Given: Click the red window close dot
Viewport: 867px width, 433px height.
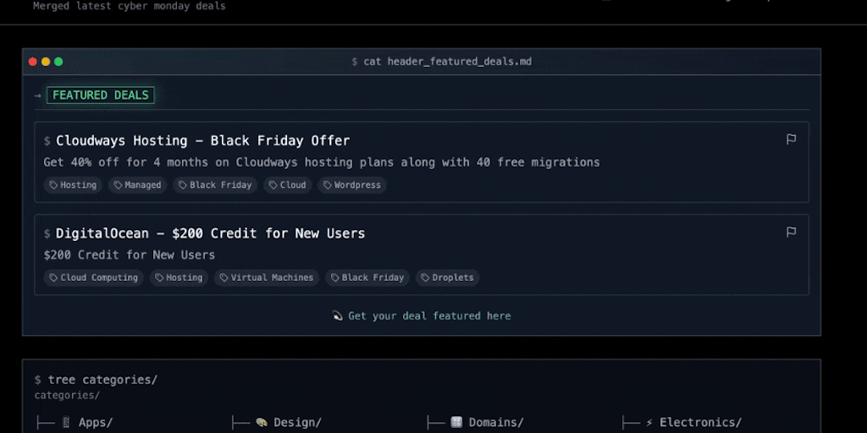Looking at the screenshot, I should pyautogui.click(x=33, y=62).
